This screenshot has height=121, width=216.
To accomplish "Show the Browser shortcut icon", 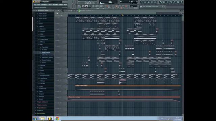I will 152,2.
